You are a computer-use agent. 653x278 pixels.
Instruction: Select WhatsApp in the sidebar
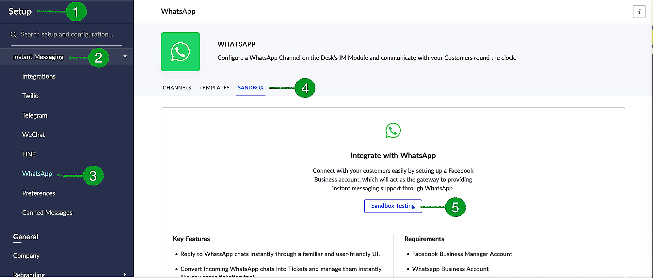[x=37, y=174]
